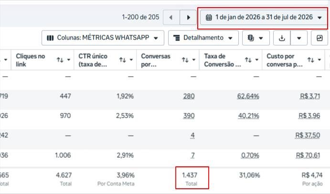The height and width of the screenshot is (194, 330).
Task: Click the 62,64% conversion rate value
Action: click(x=248, y=96)
